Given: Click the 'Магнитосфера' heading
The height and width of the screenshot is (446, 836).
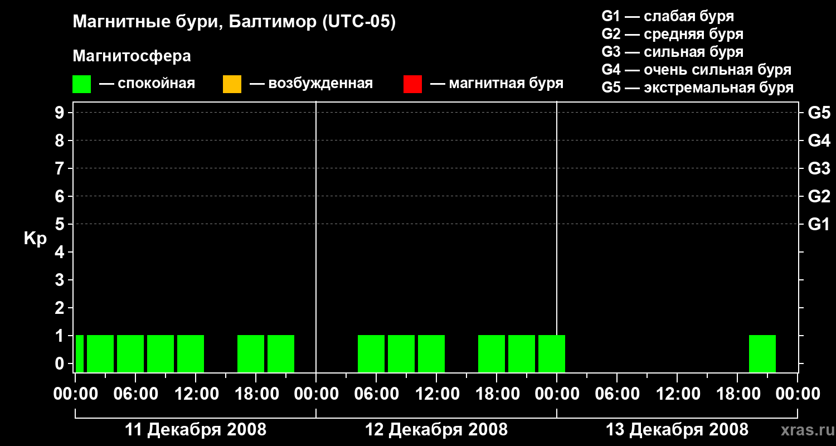Looking at the screenshot, I should coord(132,56).
